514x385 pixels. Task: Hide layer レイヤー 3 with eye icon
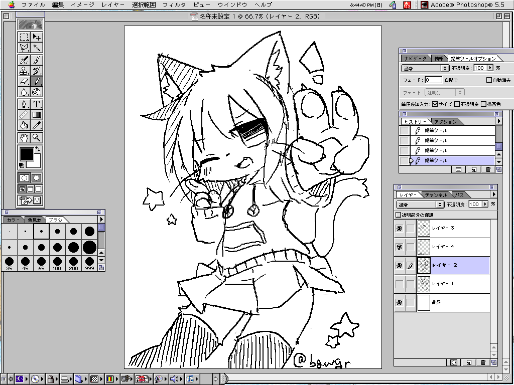pyautogui.click(x=400, y=229)
